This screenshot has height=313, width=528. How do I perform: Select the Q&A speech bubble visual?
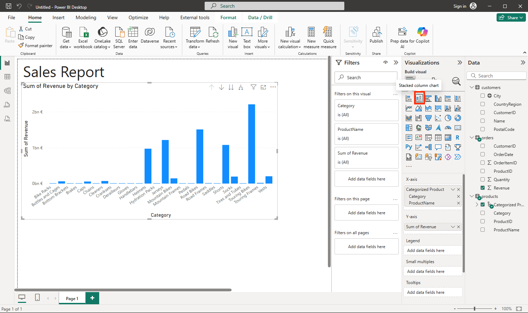[438, 147]
